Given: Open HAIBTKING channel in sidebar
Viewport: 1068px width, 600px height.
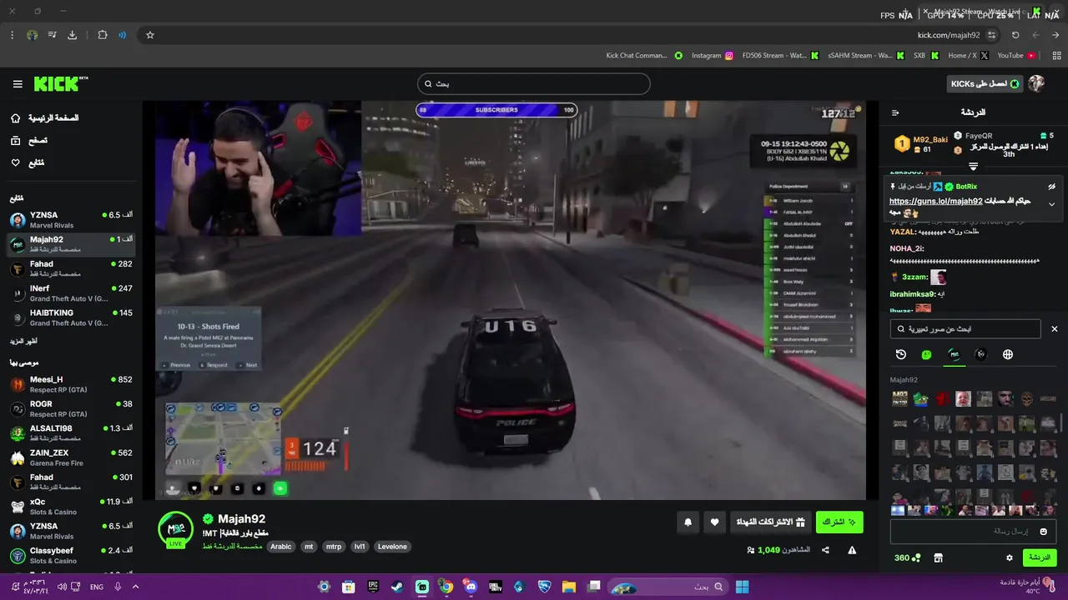Looking at the screenshot, I should (71, 317).
